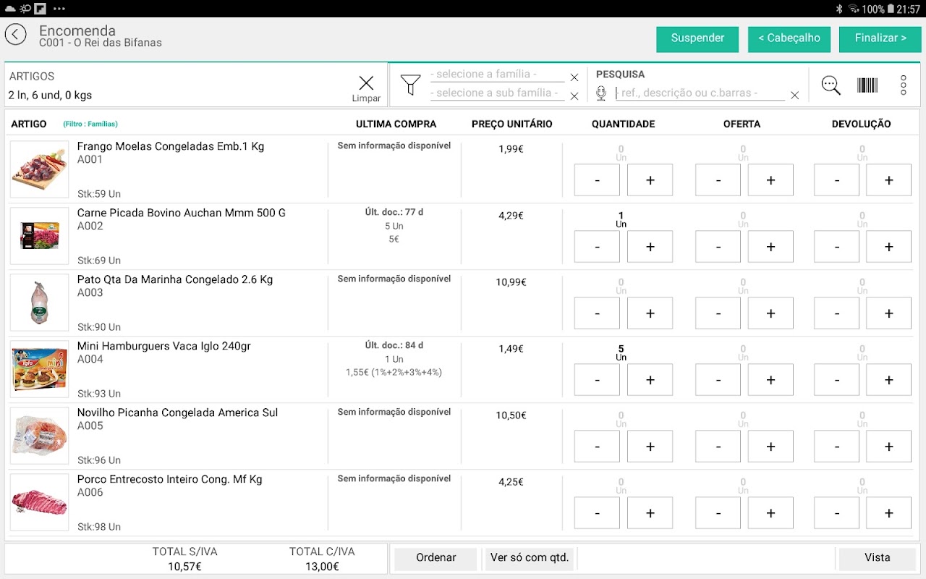Clear the família filter selection
This screenshot has width=926, height=579.
click(x=574, y=77)
